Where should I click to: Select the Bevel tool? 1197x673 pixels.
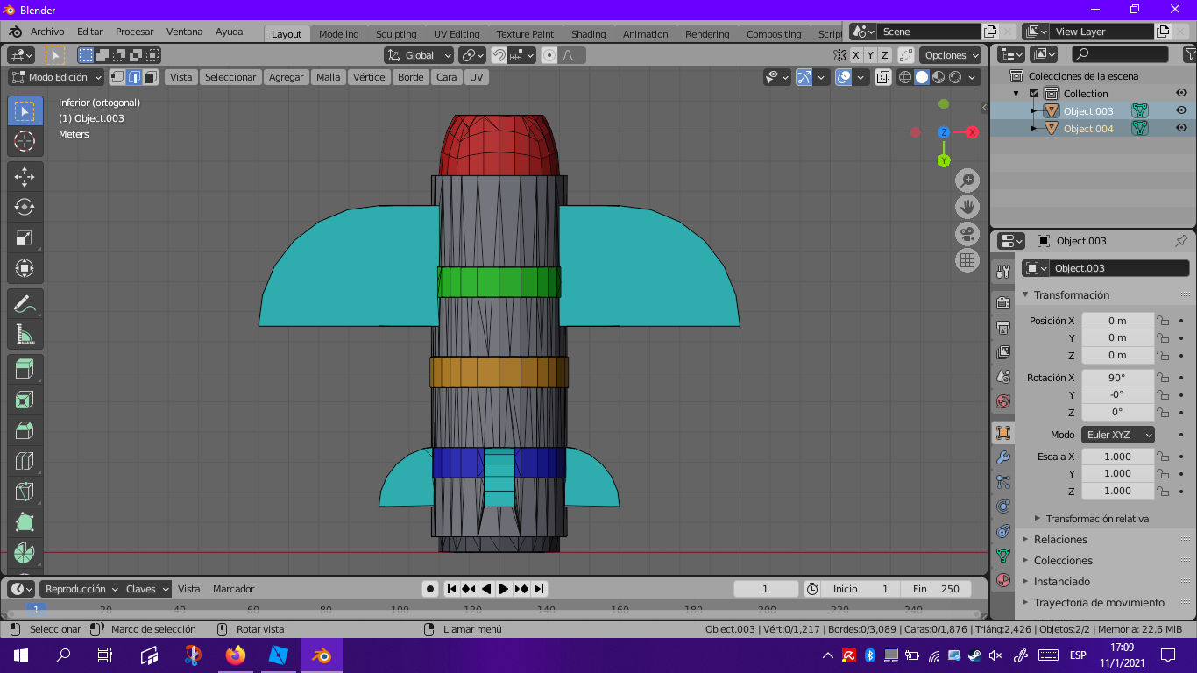[25, 431]
